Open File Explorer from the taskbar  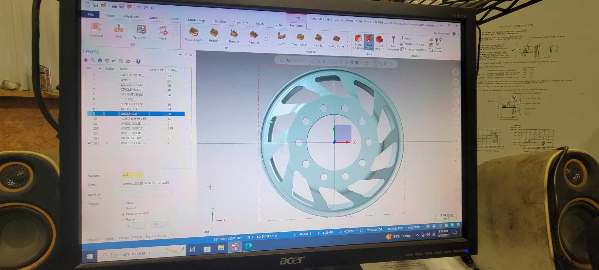point(221,247)
